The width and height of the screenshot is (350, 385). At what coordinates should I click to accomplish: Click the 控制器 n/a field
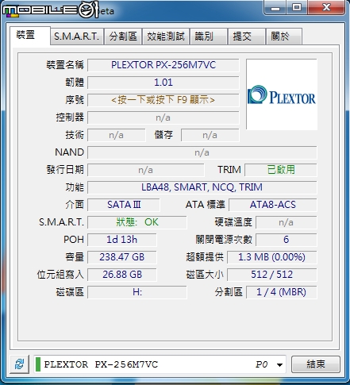(x=163, y=117)
